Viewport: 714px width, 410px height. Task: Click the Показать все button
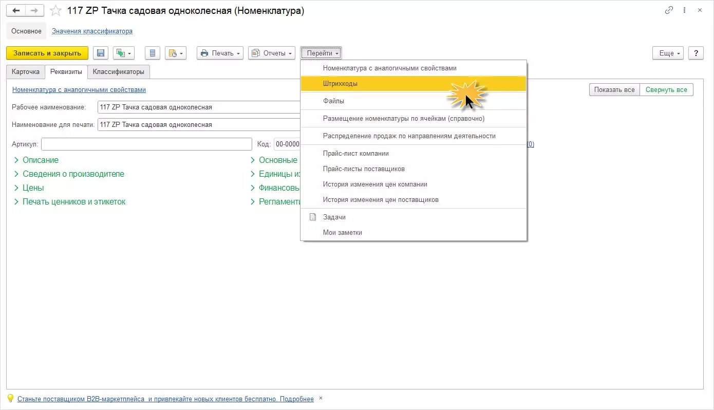point(614,89)
